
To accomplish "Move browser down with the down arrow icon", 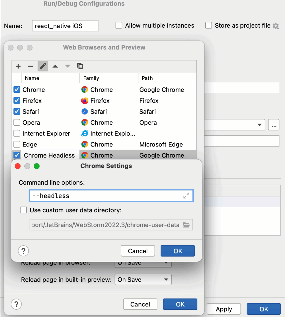I will pos(67,66).
